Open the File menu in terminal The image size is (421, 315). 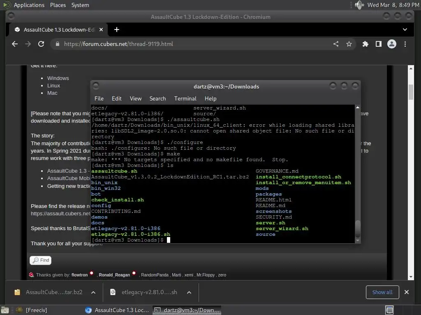pos(99,98)
